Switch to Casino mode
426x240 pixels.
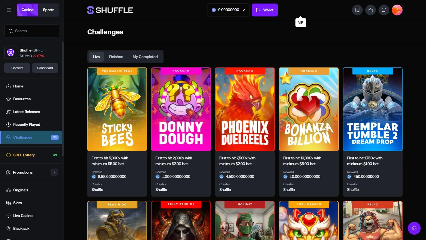[x=27, y=10]
